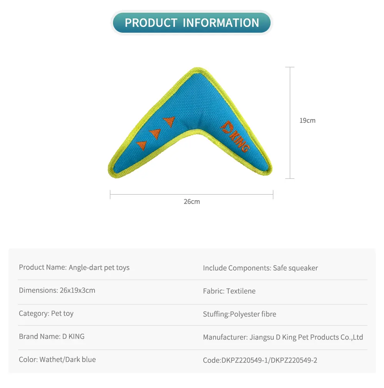
Task: Click the orange D KING logo on toy
Action: 234,136
